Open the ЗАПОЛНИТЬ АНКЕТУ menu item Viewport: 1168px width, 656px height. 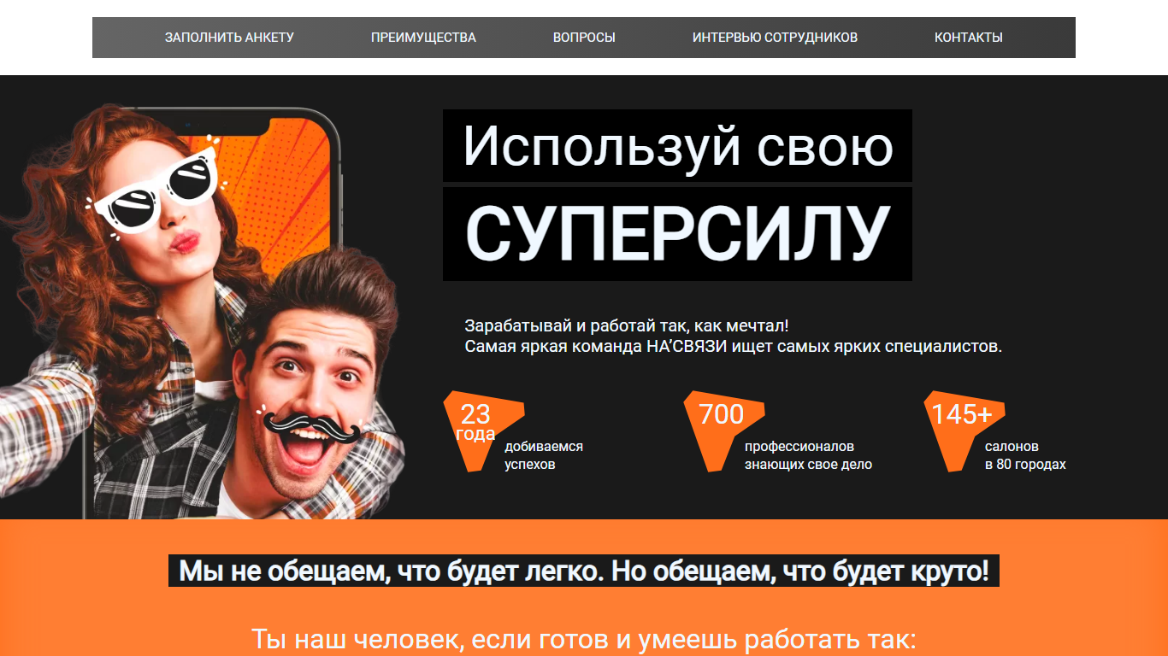coord(229,38)
